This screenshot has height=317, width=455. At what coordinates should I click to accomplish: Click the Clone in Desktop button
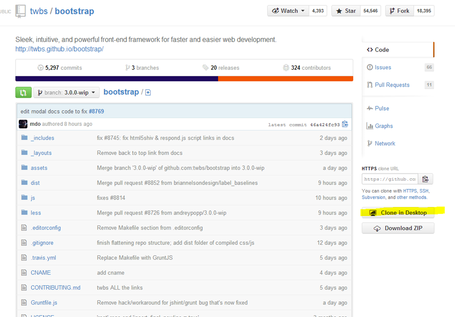pos(398,213)
